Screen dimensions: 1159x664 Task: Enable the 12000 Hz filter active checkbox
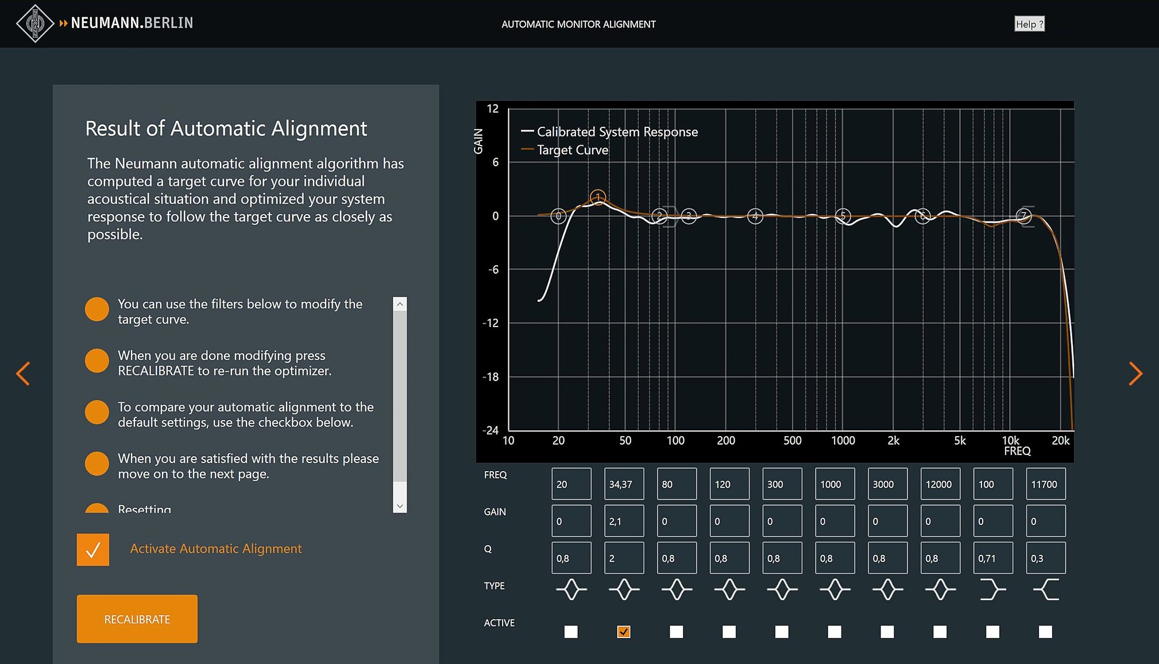coord(940,632)
